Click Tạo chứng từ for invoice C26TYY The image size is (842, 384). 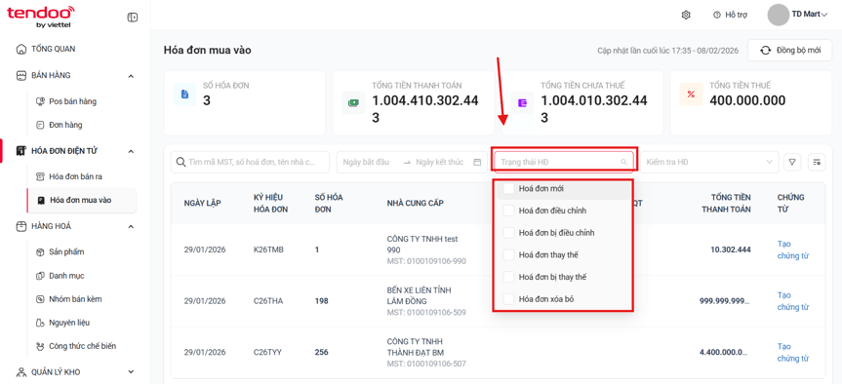click(x=792, y=353)
